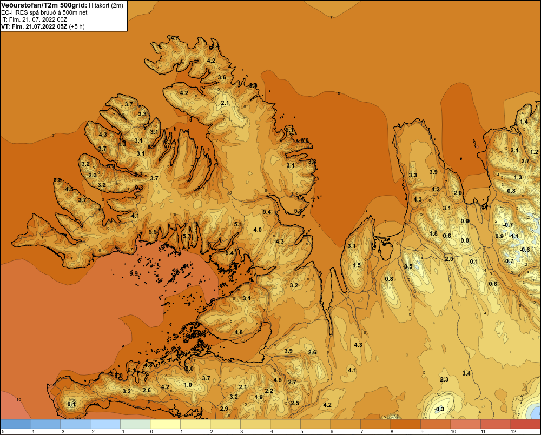Click the -0.3 temperature value on the map
This screenshot has height=435, width=541.
(x=439, y=409)
